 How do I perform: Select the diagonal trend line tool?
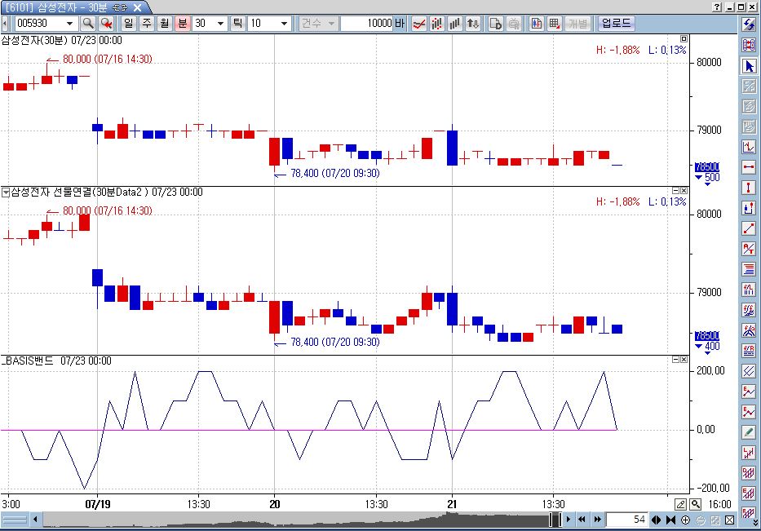click(749, 228)
